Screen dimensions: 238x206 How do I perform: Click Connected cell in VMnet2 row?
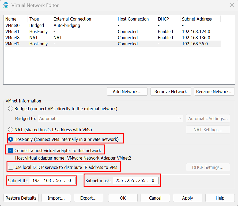pos(128,44)
